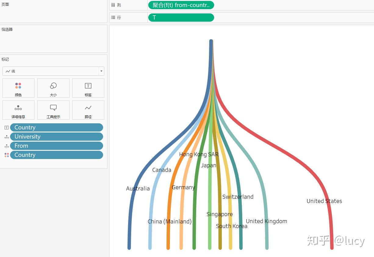Open the Path marks card
The width and height of the screenshot is (374, 257).
88,110
